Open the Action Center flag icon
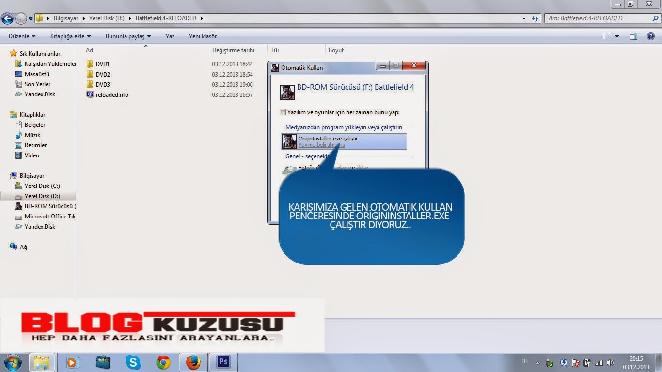 click(x=576, y=362)
